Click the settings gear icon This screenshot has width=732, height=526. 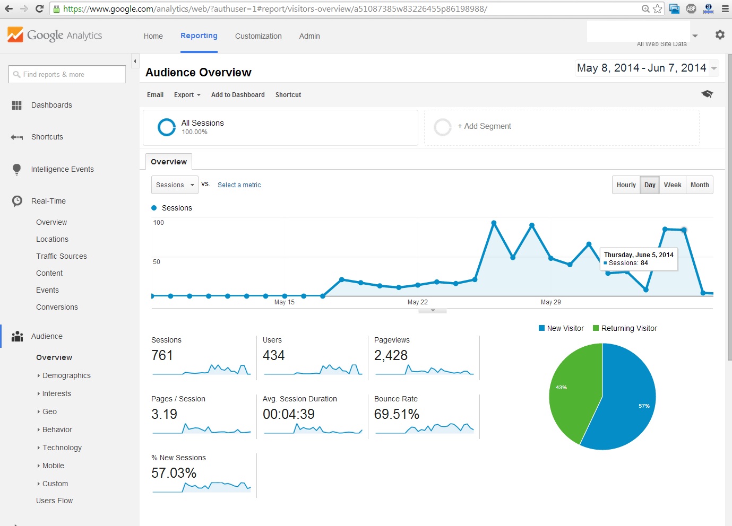(720, 35)
